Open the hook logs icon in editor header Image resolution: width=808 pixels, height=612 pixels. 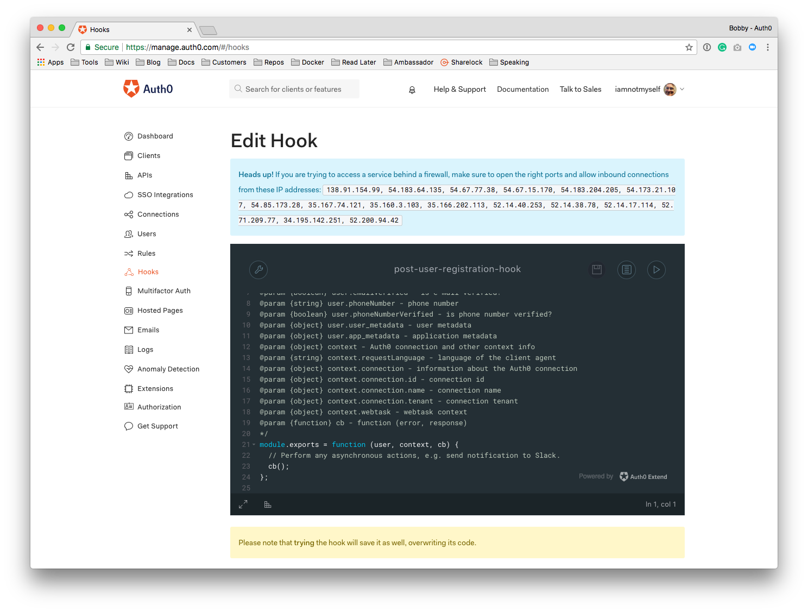click(627, 269)
